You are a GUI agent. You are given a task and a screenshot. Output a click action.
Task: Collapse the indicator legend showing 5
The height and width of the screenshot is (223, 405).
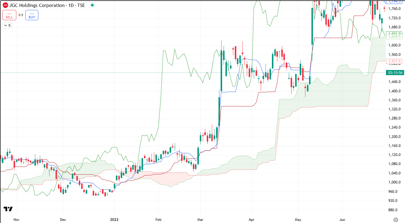coord(7,26)
